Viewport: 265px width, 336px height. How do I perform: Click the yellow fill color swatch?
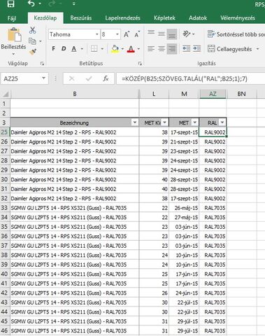115,49
